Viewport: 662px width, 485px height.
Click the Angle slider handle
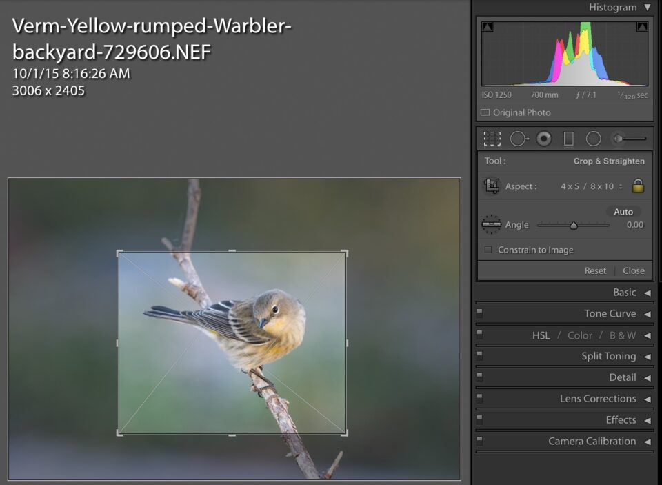point(573,225)
